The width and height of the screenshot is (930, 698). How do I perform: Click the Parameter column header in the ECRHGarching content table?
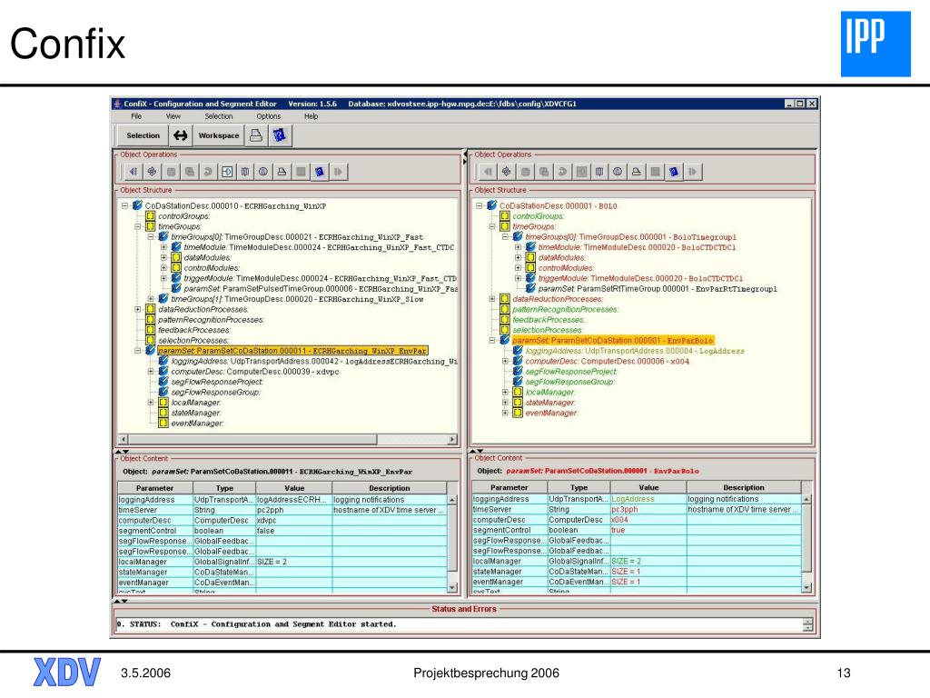(154, 488)
